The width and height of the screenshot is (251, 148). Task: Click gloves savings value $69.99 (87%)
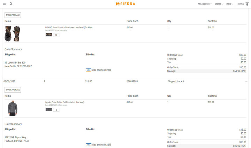tap(239, 71)
